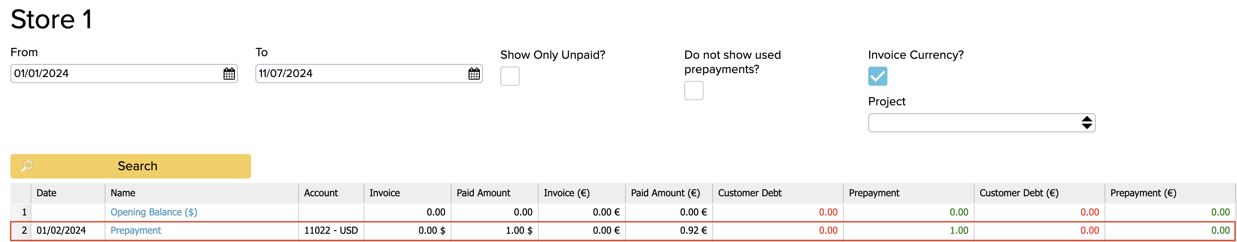The height and width of the screenshot is (242, 1237).
Task: Click in the From date field
Action: click(115, 73)
